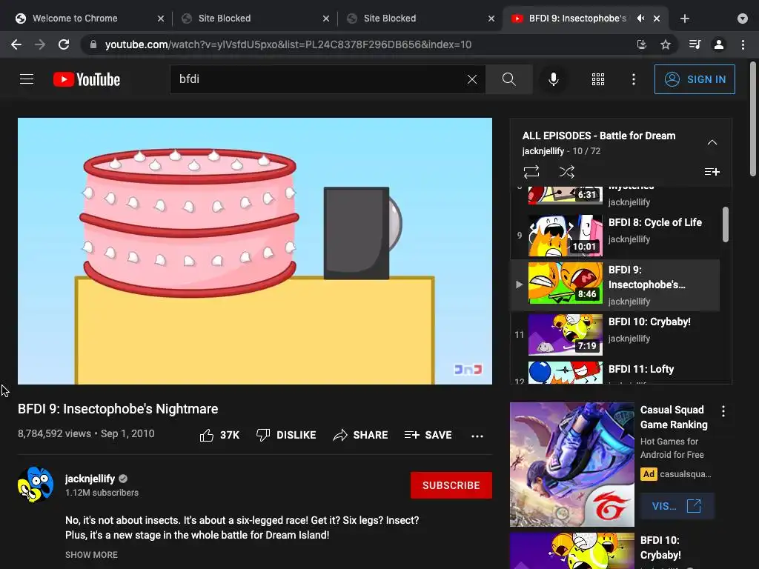Click the address bar URL

coord(288,44)
